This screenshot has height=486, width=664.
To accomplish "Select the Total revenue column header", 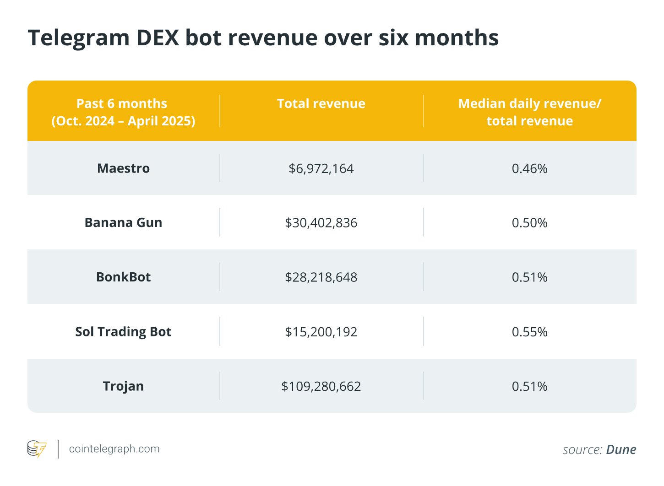I will [x=321, y=104].
